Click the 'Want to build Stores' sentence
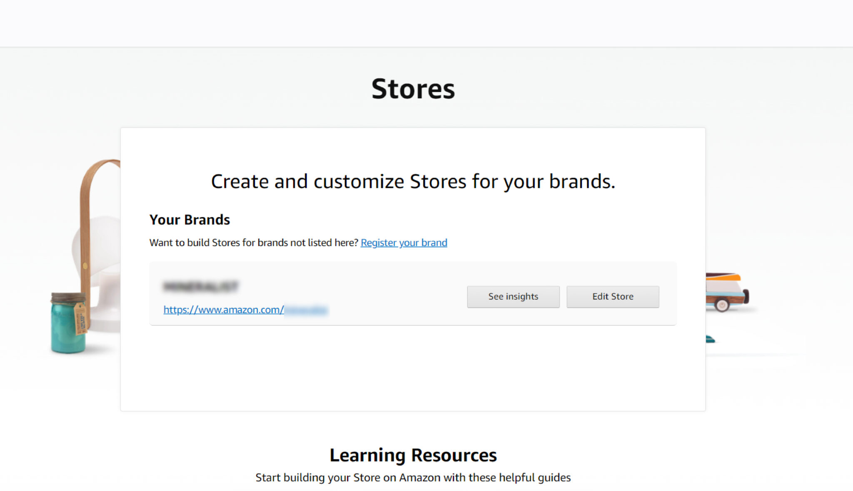 tap(254, 243)
